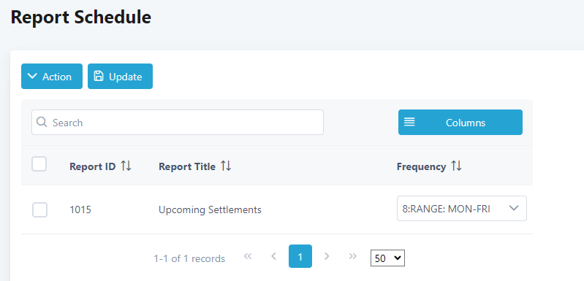Sort by Report Title column arrows

point(226,166)
